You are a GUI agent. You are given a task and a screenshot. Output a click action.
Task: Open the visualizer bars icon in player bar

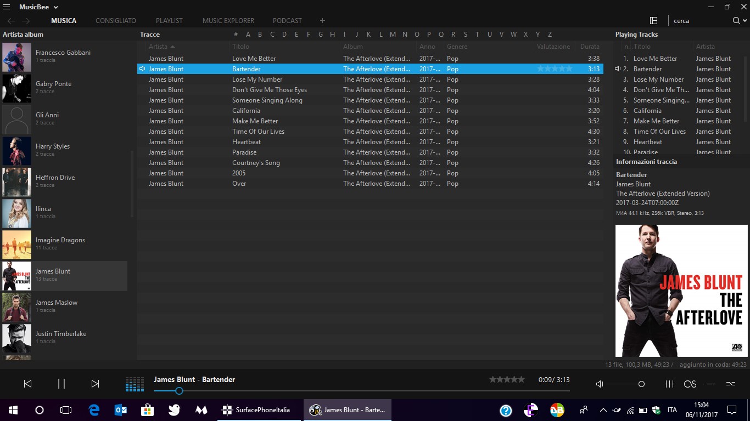[135, 384]
